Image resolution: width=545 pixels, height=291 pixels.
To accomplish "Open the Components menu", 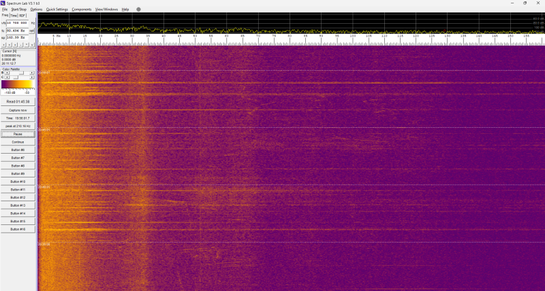I will pyautogui.click(x=82, y=10).
